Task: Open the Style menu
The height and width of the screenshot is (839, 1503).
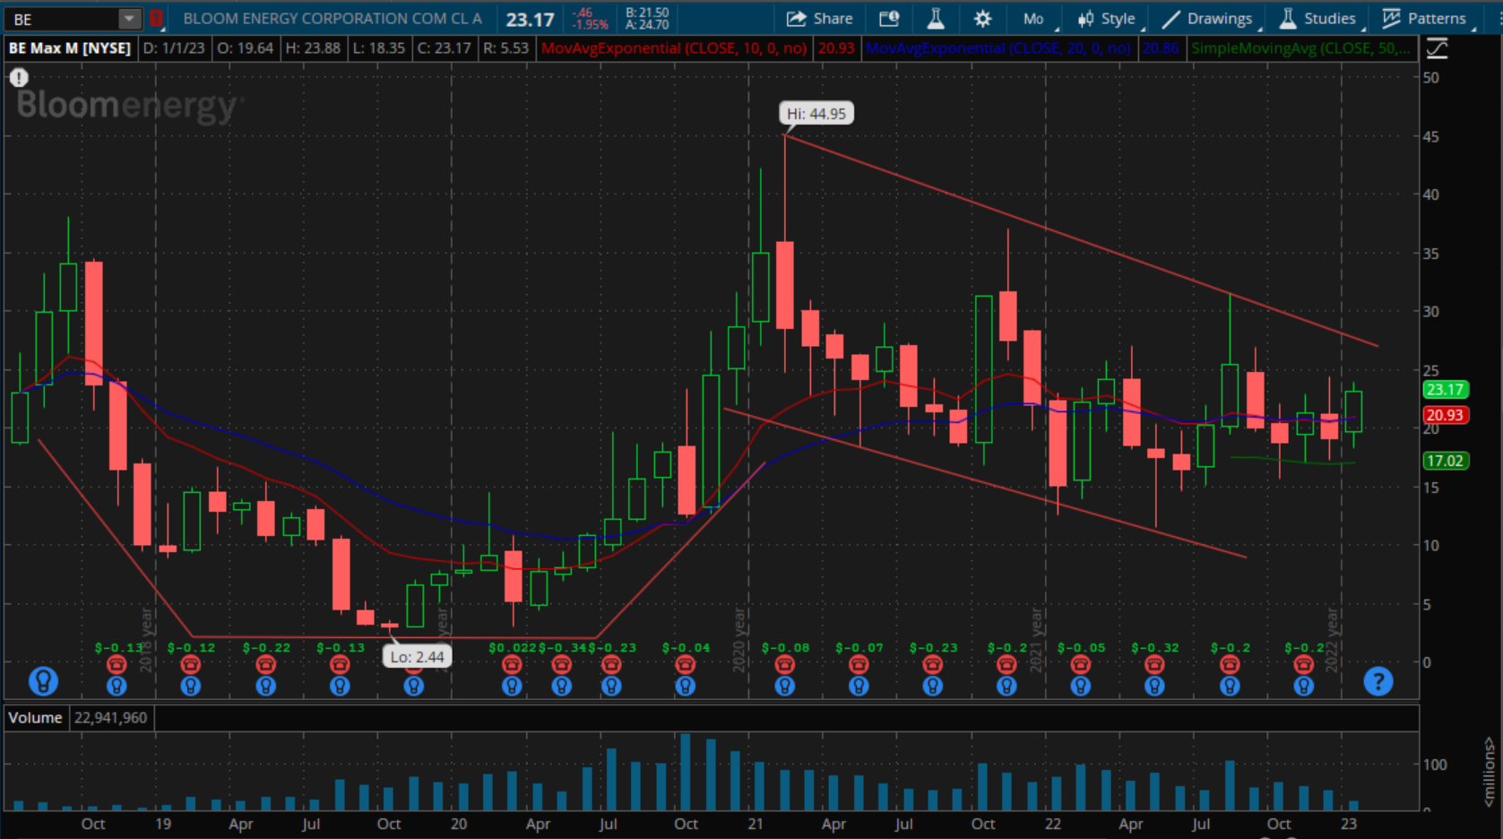Action: click(1108, 18)
